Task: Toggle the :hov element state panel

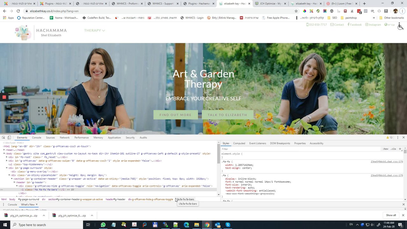Action: tap(385, 149)
